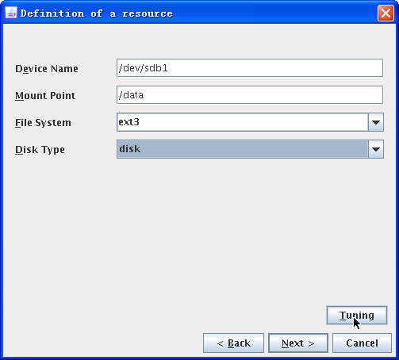Viewport: 399px width, 360px height.
Task: Expand the File System dropdown arrow
Action: [376, 122]
